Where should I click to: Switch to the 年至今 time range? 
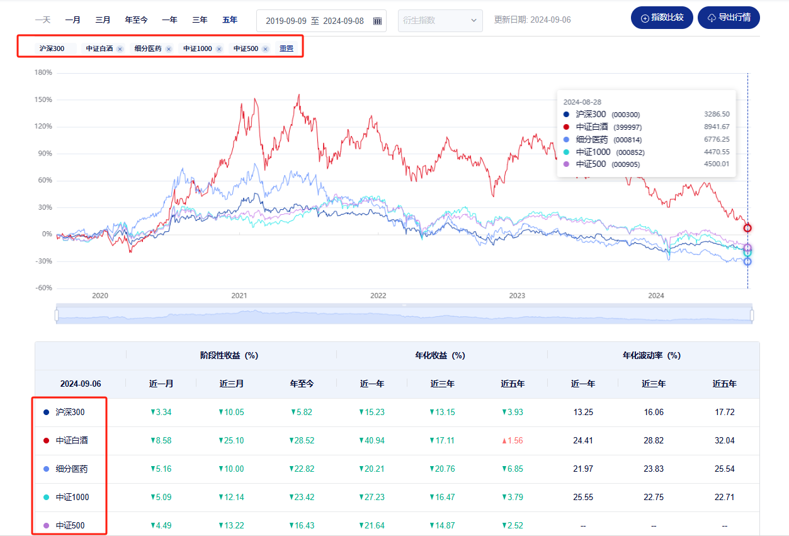tap(136, 20)
